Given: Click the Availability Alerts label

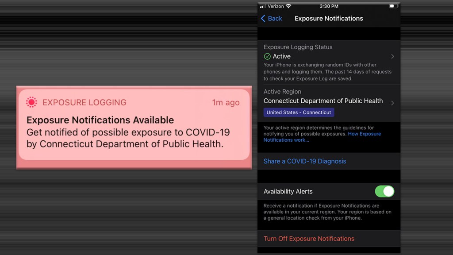Looking at the screenshot, I should [x=288, y=191].
